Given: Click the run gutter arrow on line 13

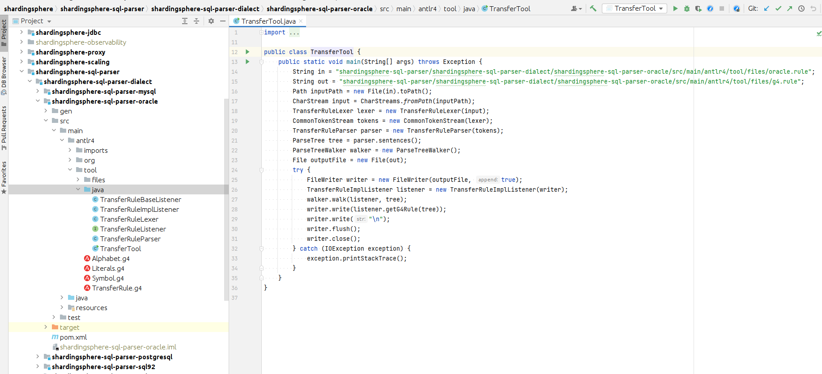Looking at the screenshot, I should point(247,62).
